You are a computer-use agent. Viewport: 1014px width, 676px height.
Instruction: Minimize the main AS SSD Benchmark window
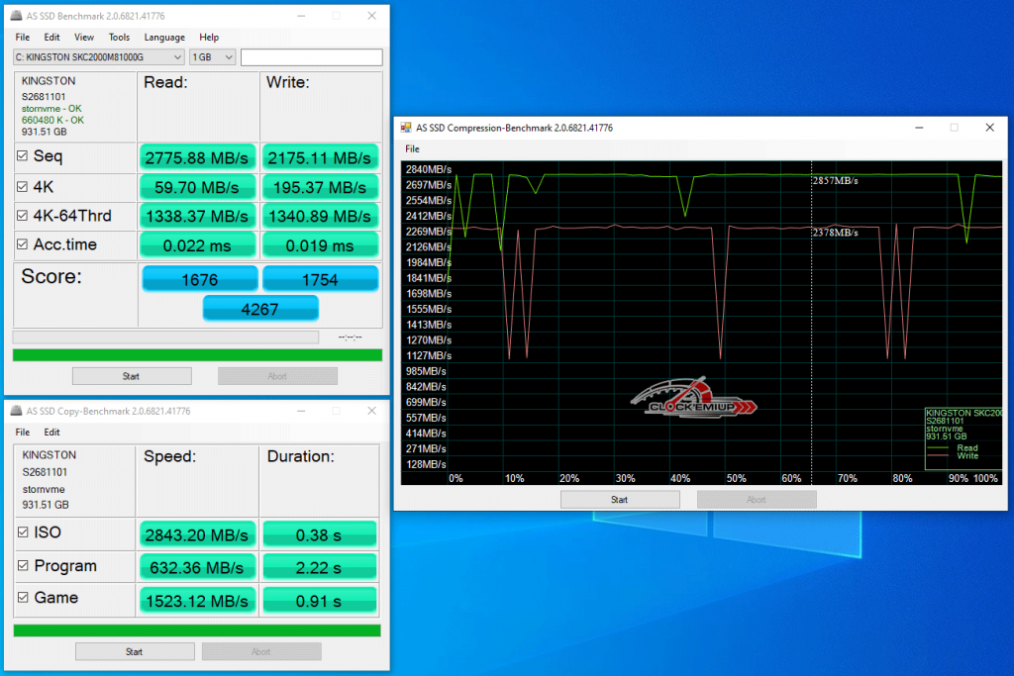pyautogui.click(x=300, y=17)
